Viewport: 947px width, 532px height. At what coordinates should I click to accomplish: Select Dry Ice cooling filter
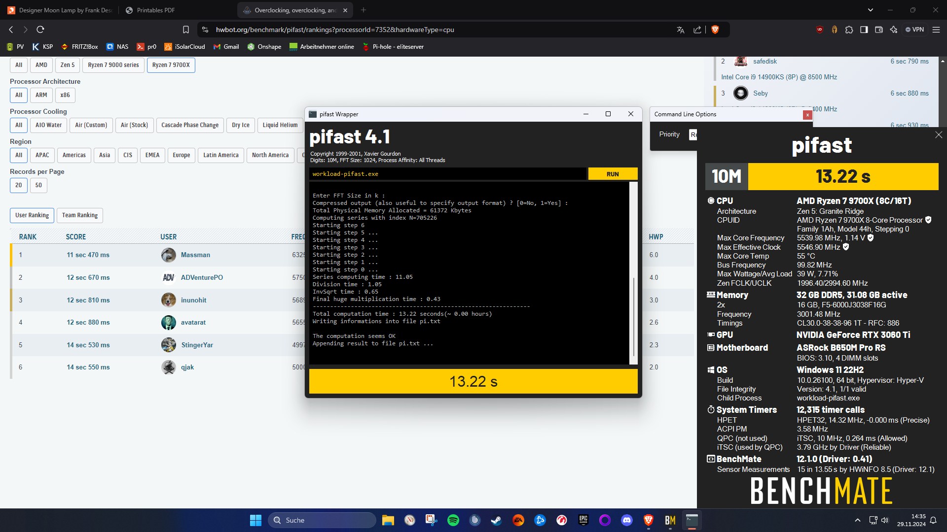241,125
